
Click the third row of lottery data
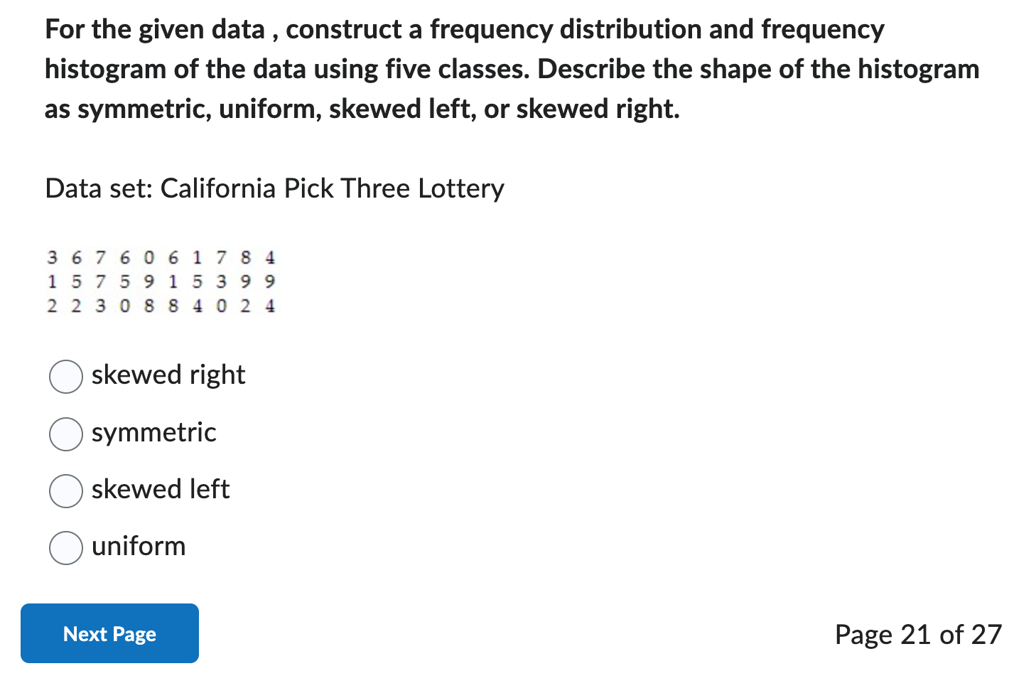(x=160, y=306)
